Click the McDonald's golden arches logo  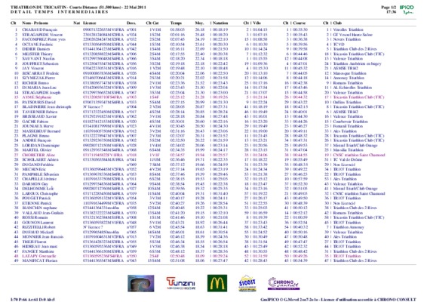coord(217,283)
